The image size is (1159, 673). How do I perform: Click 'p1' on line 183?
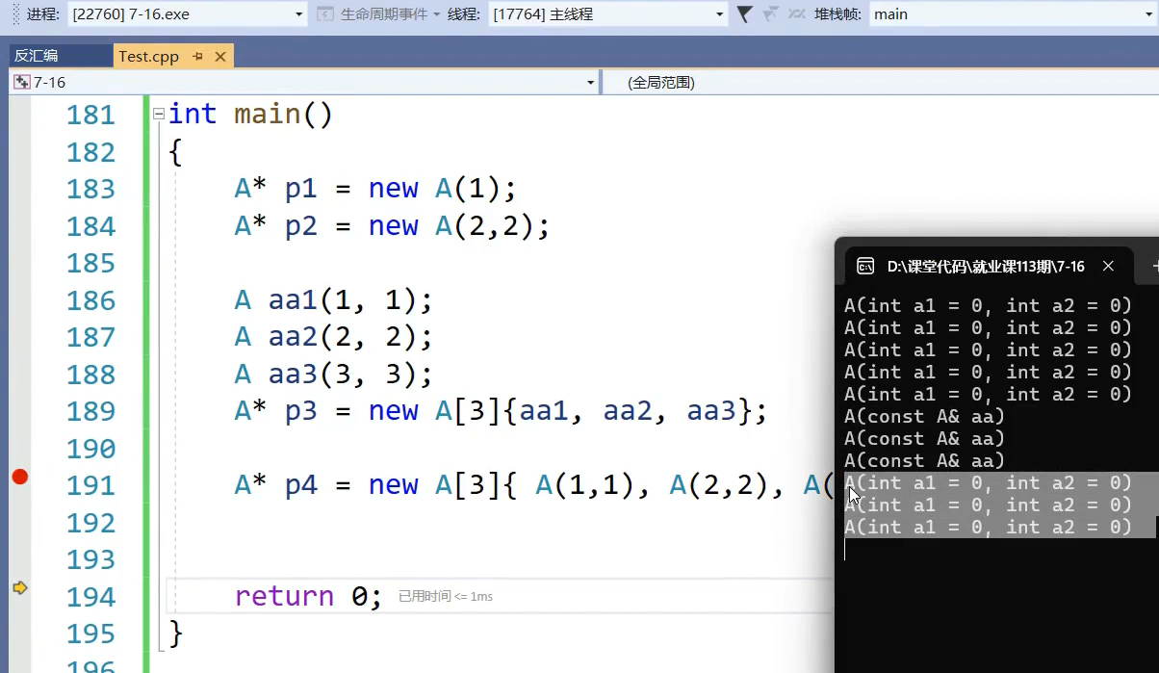(301, 189)
